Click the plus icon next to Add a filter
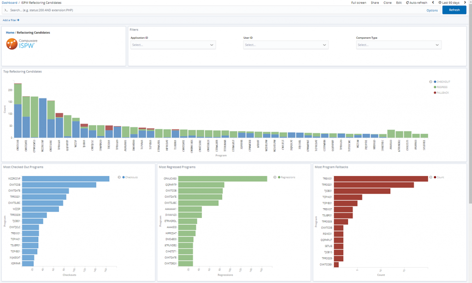472x283 pixels. tap(18, 20)
